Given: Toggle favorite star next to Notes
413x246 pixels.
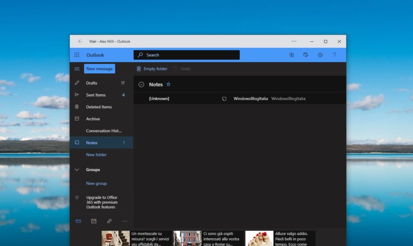Looking at the screenshot, I should pyautogui.click(x=169, y=84).
